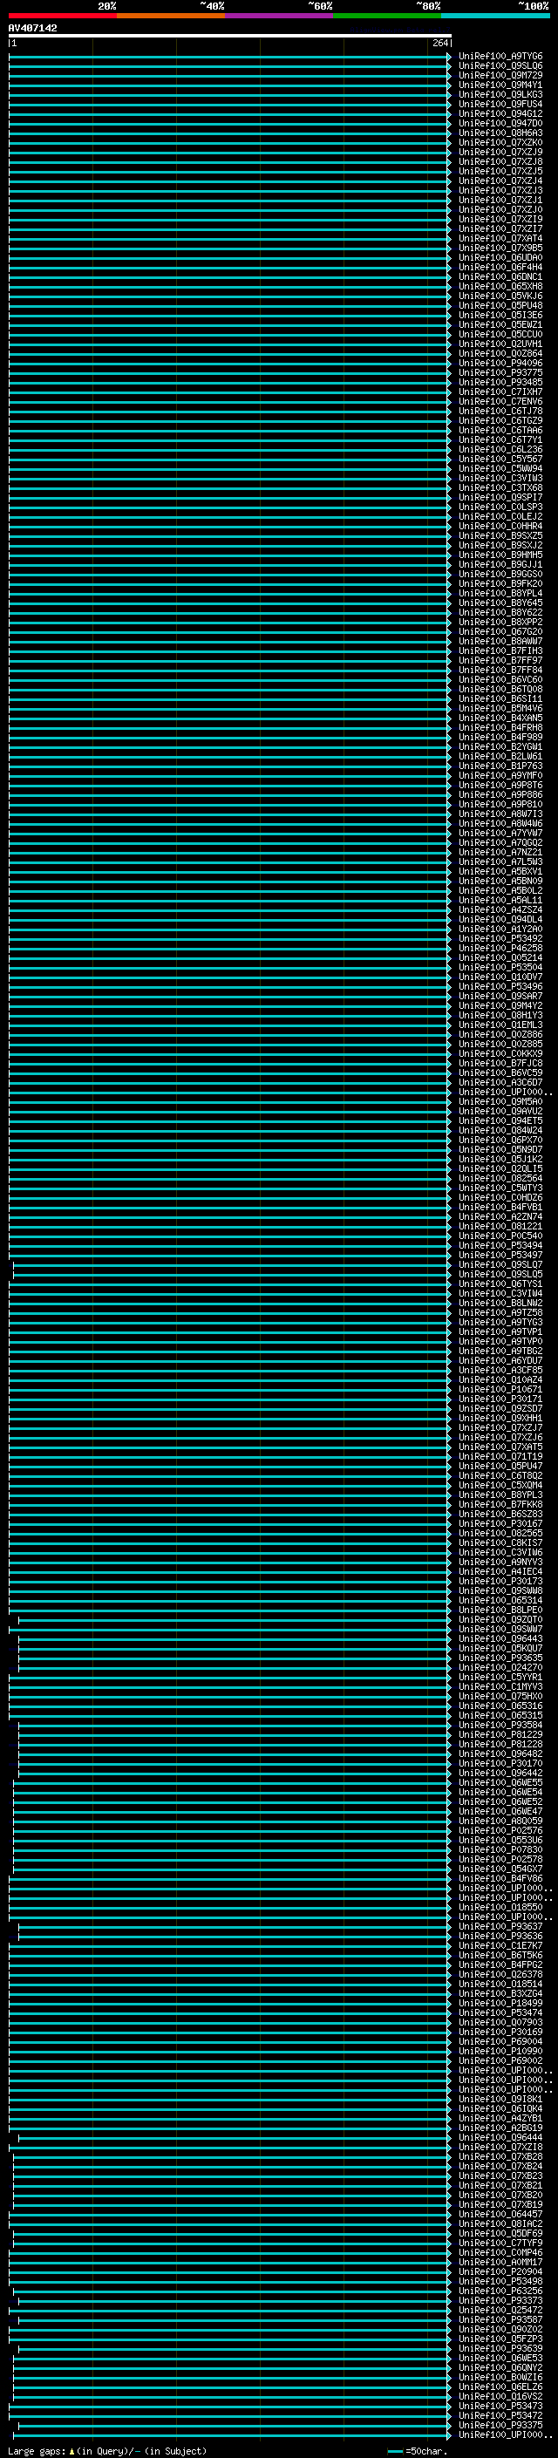Select hit label UniRef100_Q6F4H4

pos(500,267)
